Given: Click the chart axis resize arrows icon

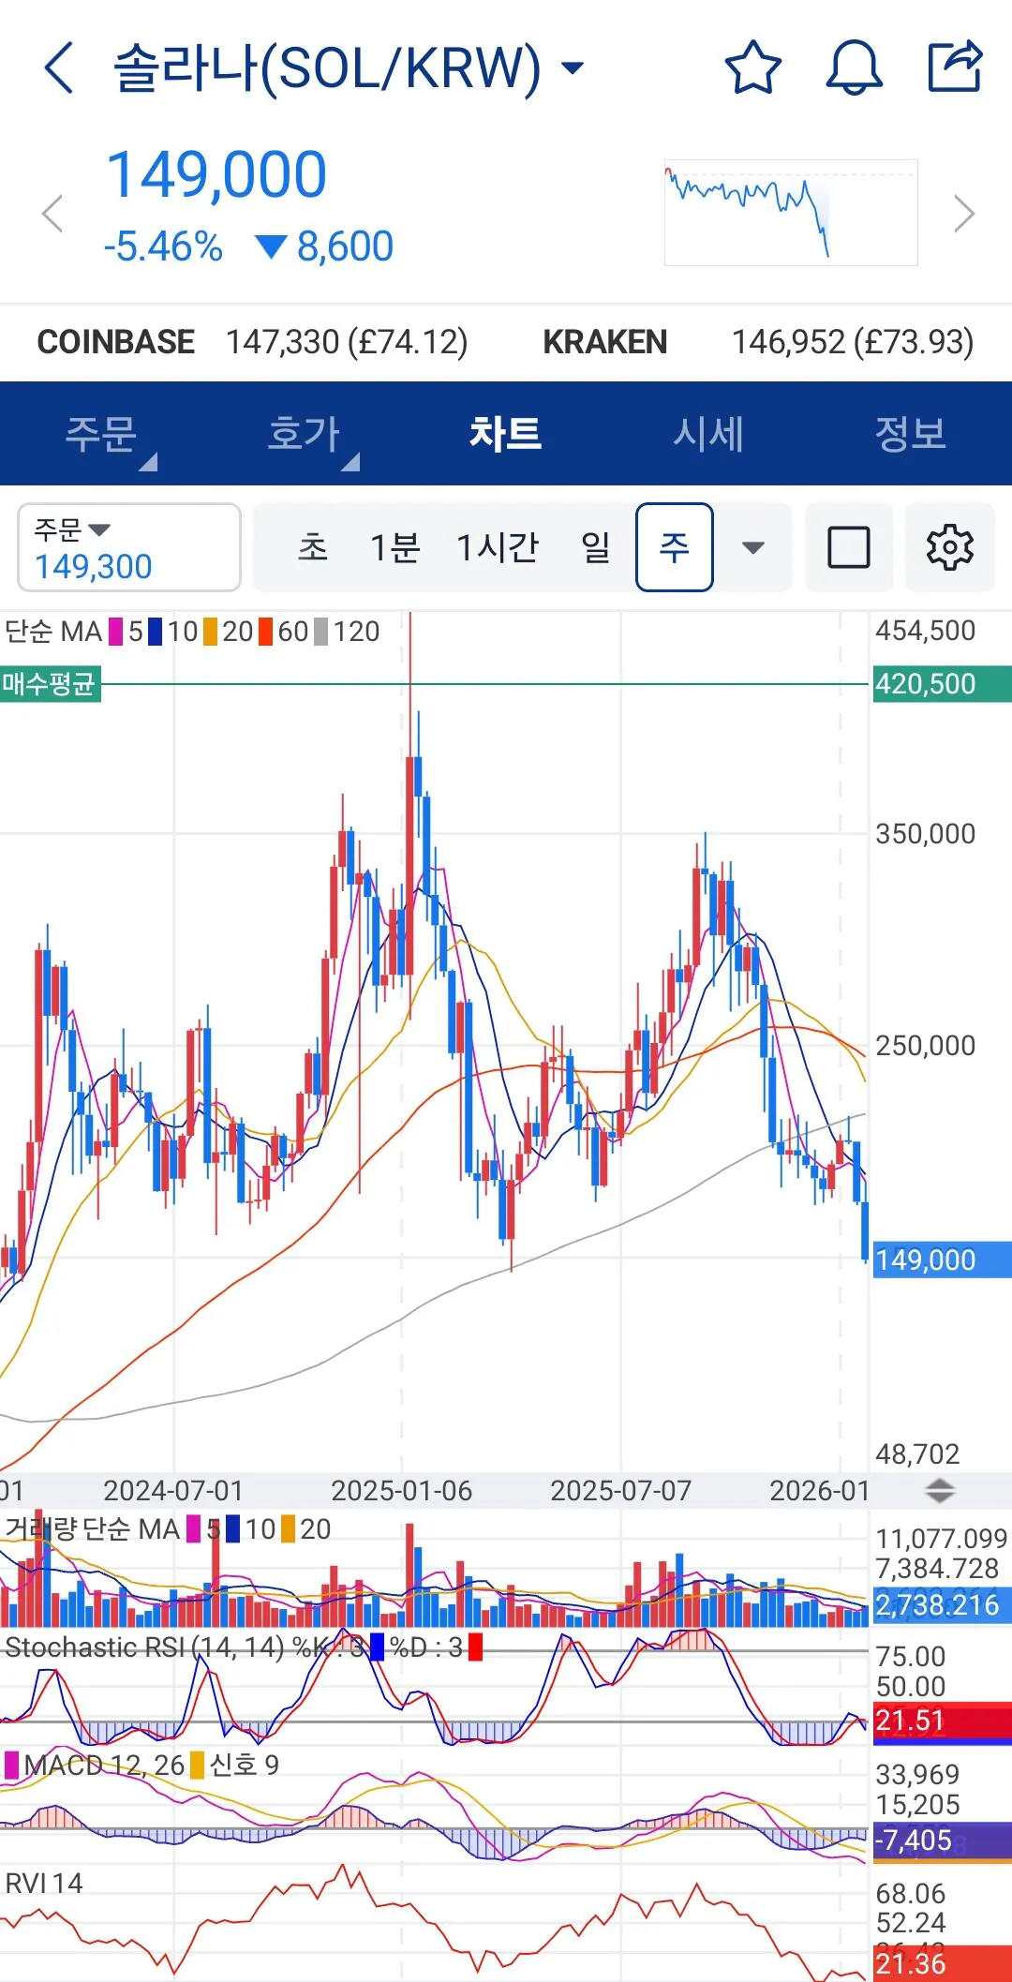Looking at the screenshot, I should tap(940, 1490).
